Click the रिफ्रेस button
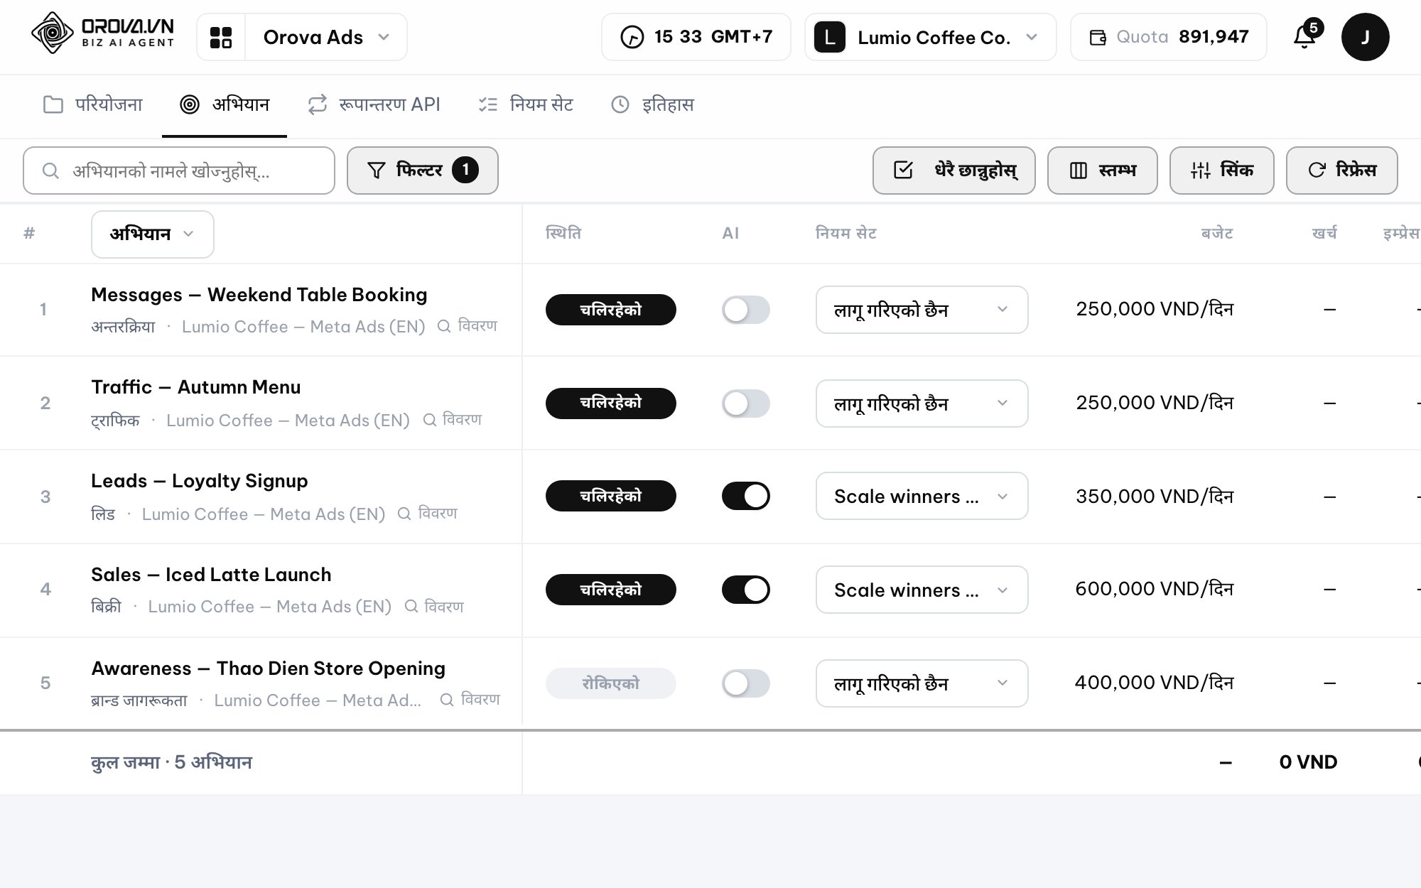Image resolution: width=1421 pixels, height=888 pixels. [x=1341, y=170]
